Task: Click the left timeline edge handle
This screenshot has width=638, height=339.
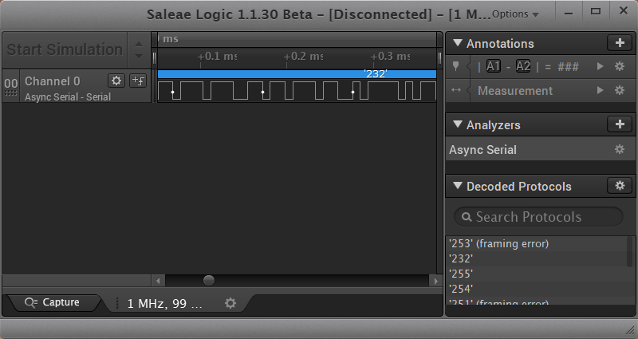Action: [154, 58]
